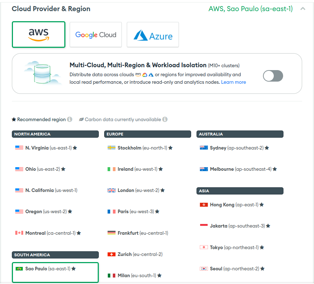Click the North America region header
The width and height of the screenshot is (314, 284).
[55, 134]
